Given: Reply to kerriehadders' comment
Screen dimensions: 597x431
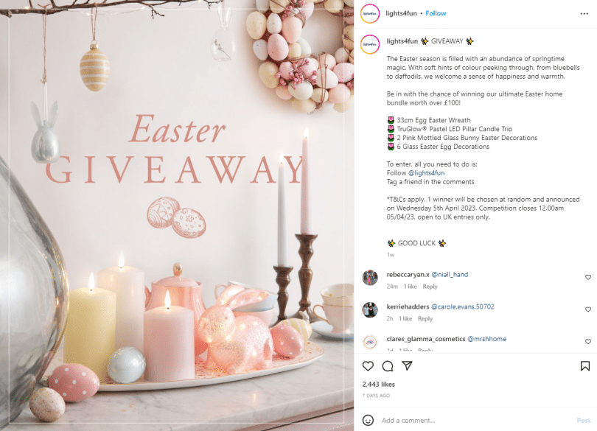Looking at the screenshot, I should tap(425, 319).
